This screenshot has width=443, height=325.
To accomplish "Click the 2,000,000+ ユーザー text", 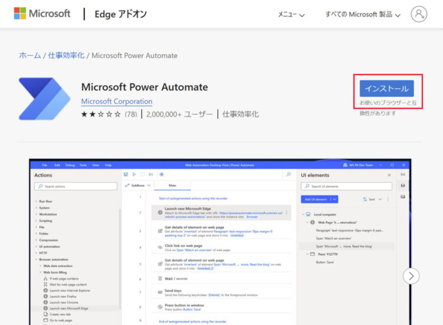I will pyautogui.click(x=180, y=114).
